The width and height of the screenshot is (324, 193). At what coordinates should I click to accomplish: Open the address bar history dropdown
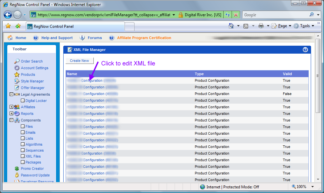[x=174, y=15]
